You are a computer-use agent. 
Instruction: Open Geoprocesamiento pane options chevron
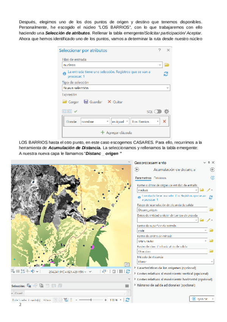[x=204, y=163]
